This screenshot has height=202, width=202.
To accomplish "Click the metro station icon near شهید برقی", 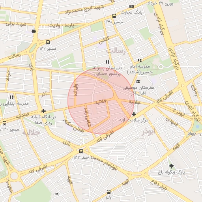I will point(34,31).
